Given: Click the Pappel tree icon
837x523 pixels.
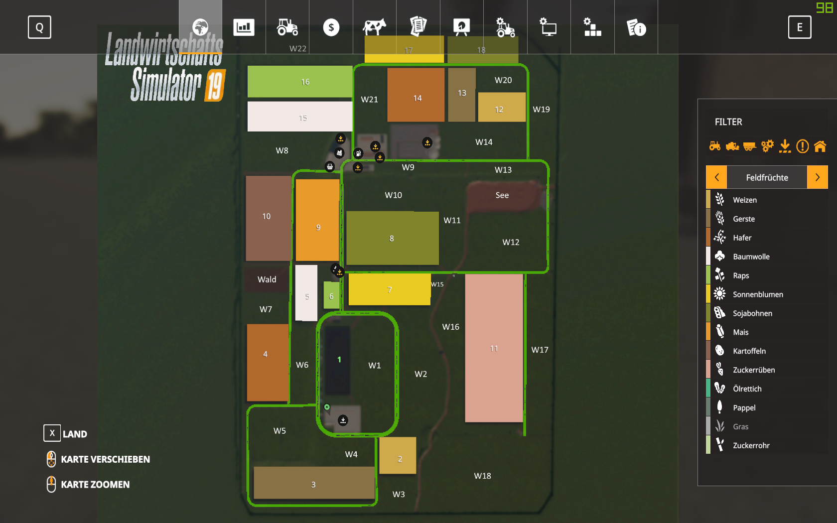Looking at the screenshot, I should [x=719, y=407].
